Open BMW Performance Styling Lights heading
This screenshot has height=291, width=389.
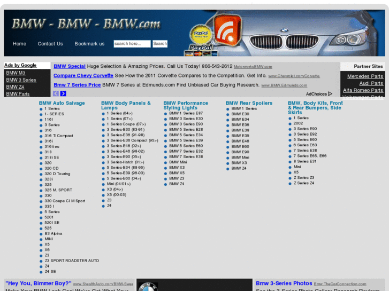[x=186, y=105]
